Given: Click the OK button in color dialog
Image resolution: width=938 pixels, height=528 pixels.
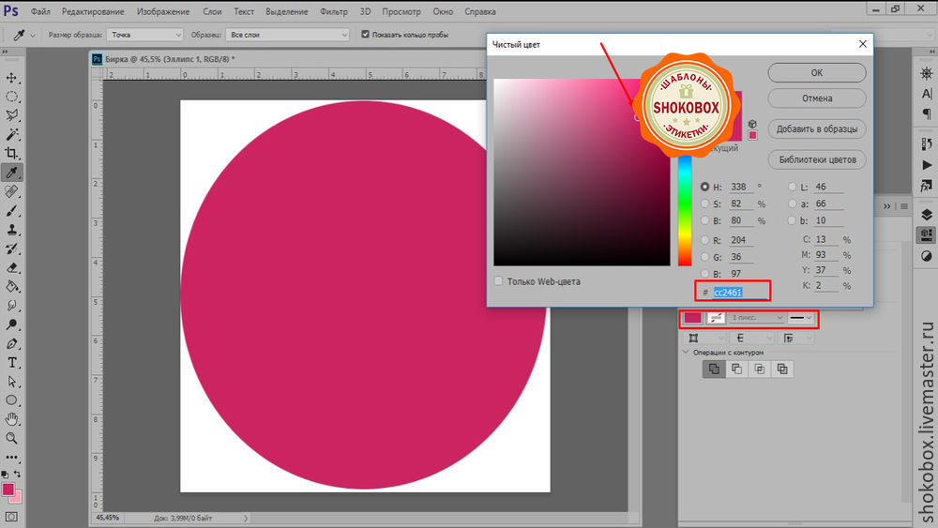Looking at the screenshot, I should click(x=816, y=72).
